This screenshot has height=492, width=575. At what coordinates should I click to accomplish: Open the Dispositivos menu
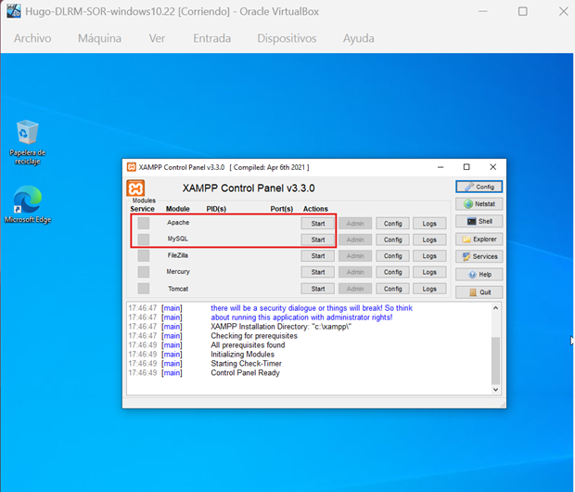pos(287,38)
